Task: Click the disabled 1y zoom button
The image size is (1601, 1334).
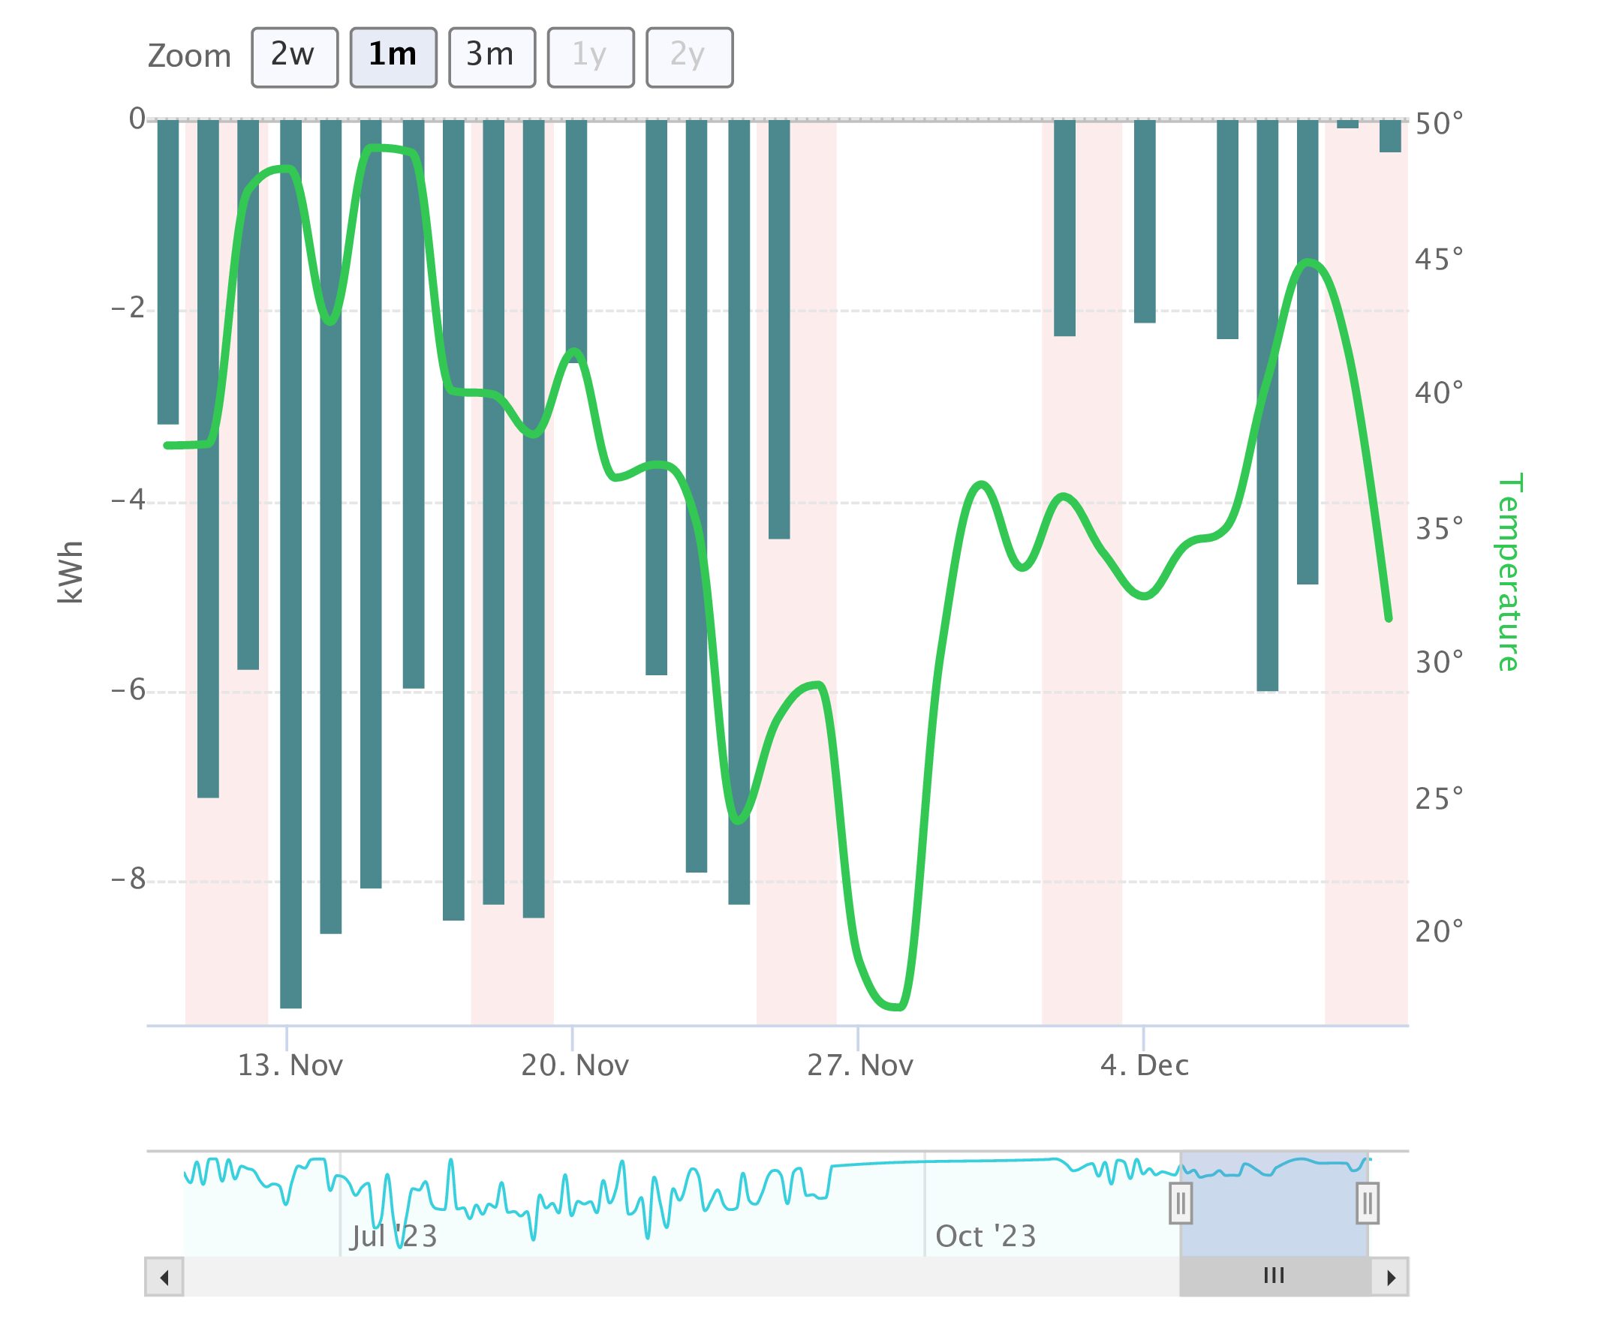Action: point(590,58)
